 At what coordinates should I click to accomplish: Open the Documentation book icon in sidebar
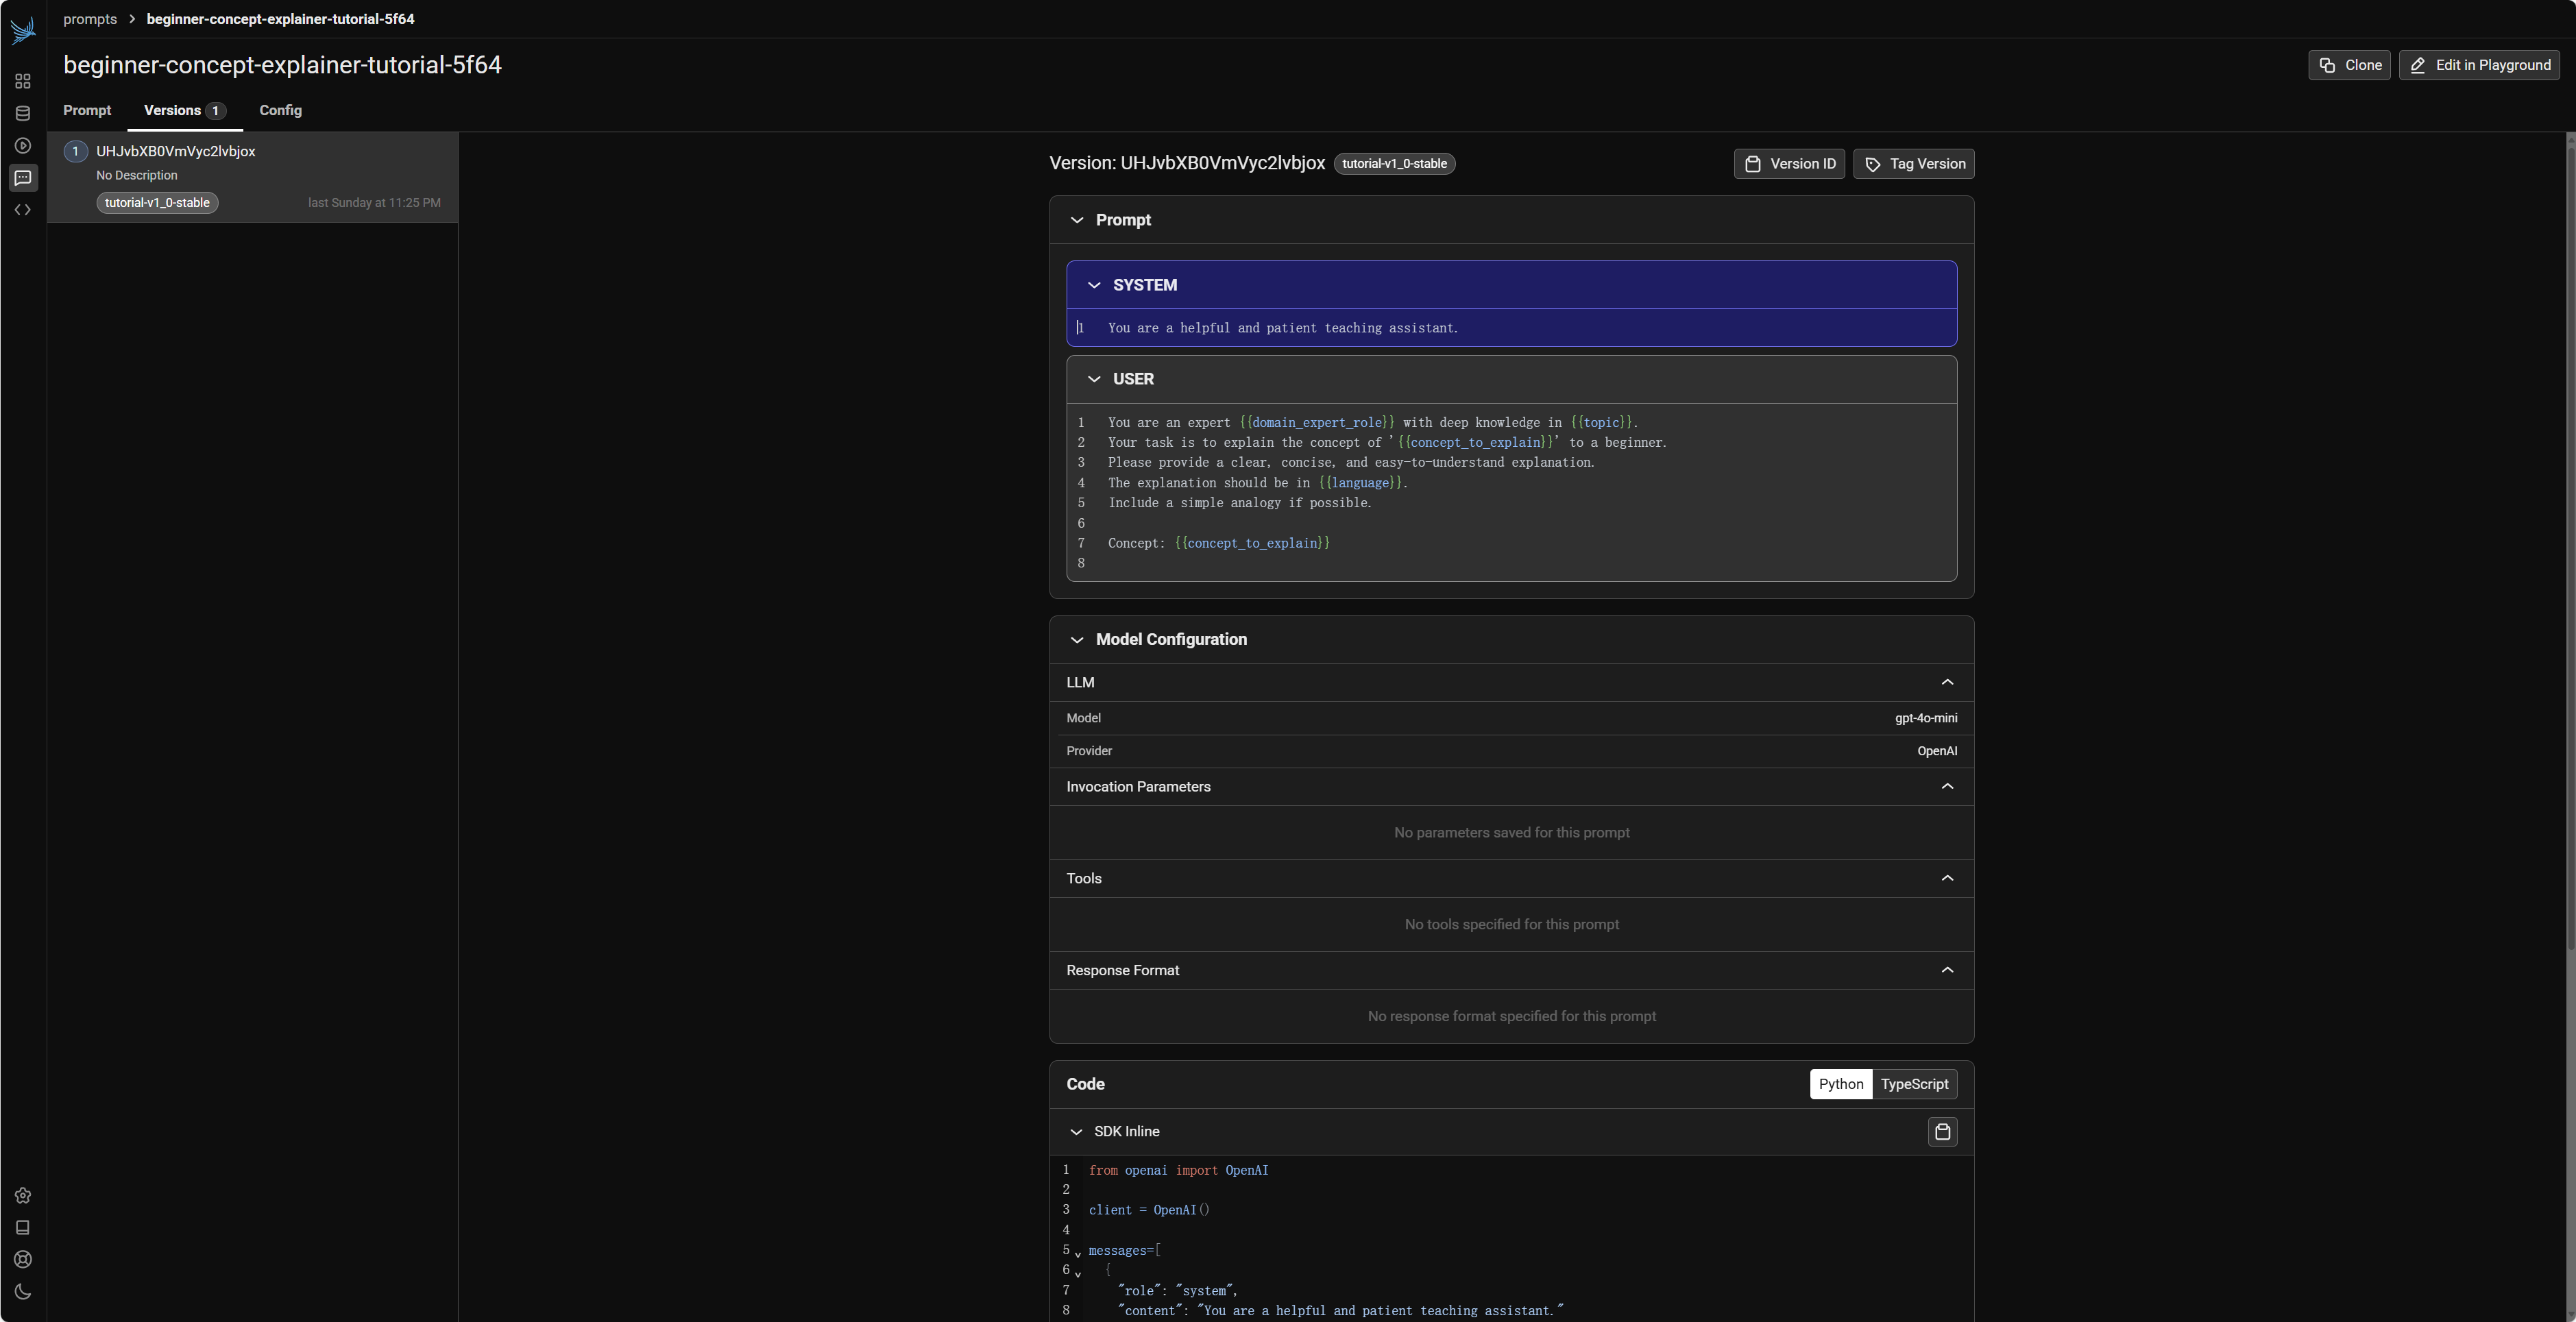23,1228
